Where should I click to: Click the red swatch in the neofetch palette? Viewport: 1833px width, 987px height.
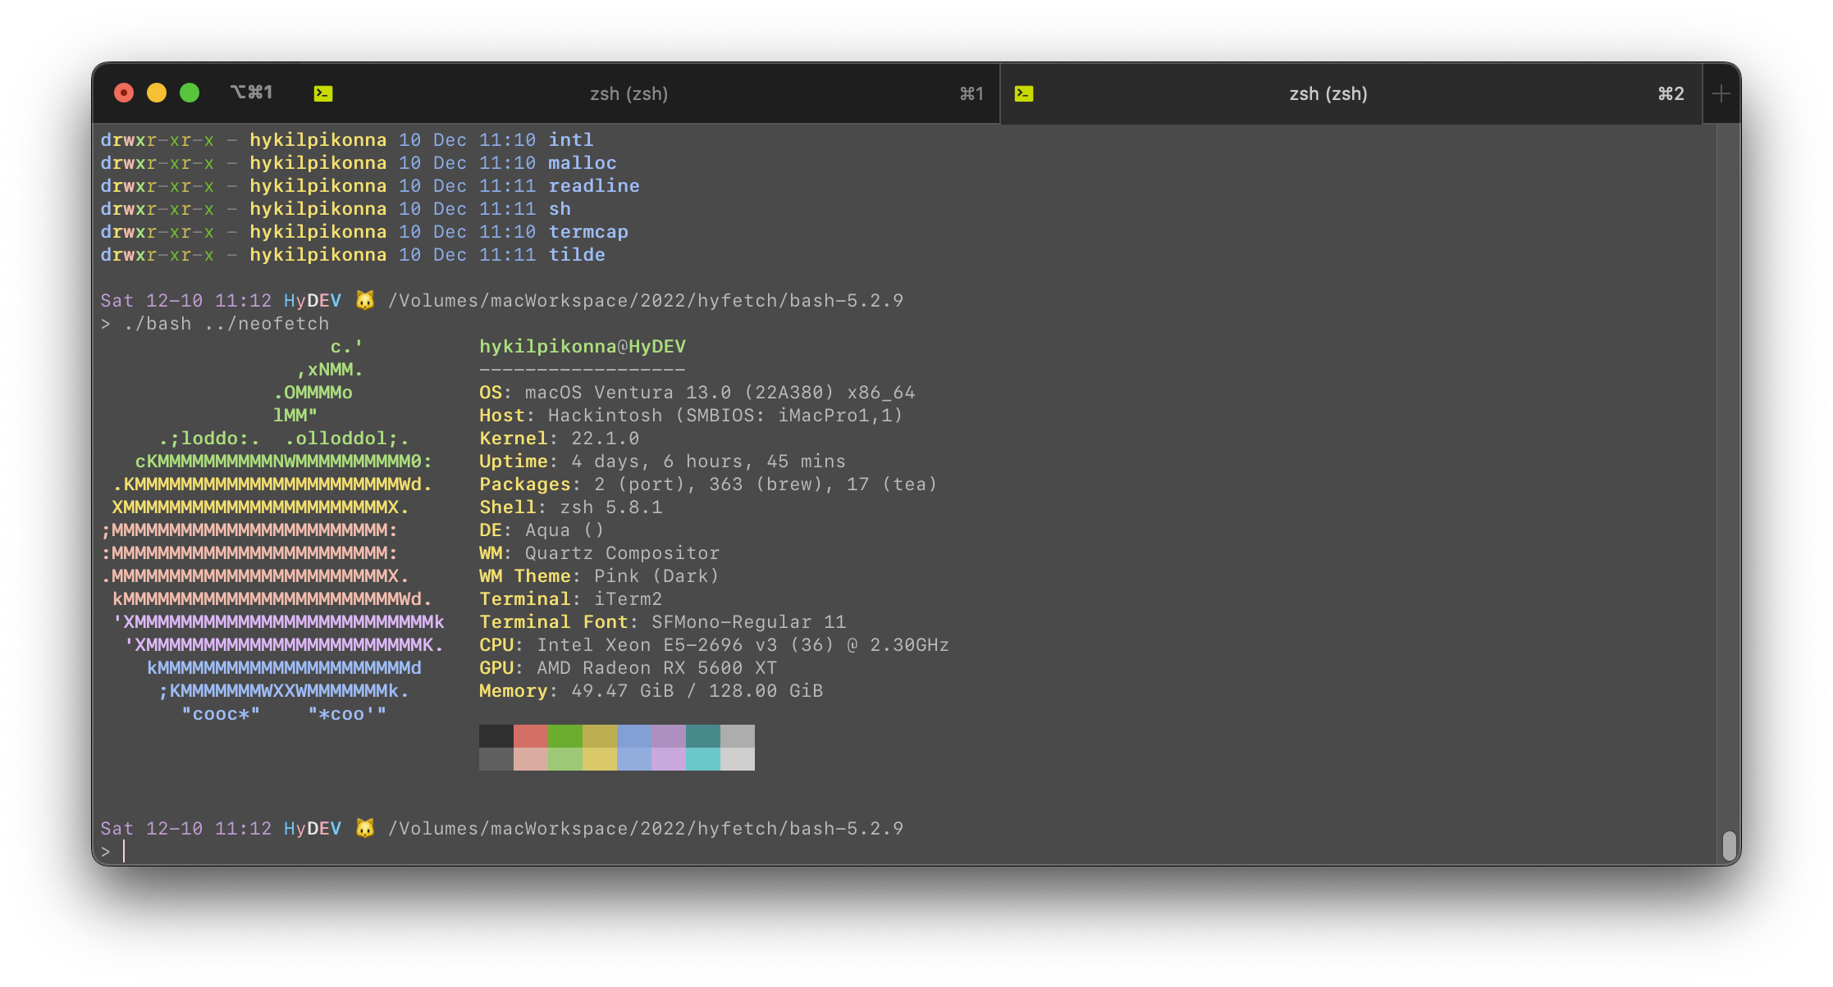tap(531, 736)
